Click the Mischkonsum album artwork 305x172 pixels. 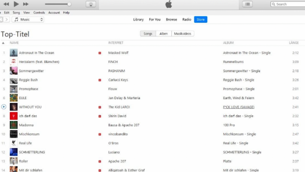tap(14, 134)
